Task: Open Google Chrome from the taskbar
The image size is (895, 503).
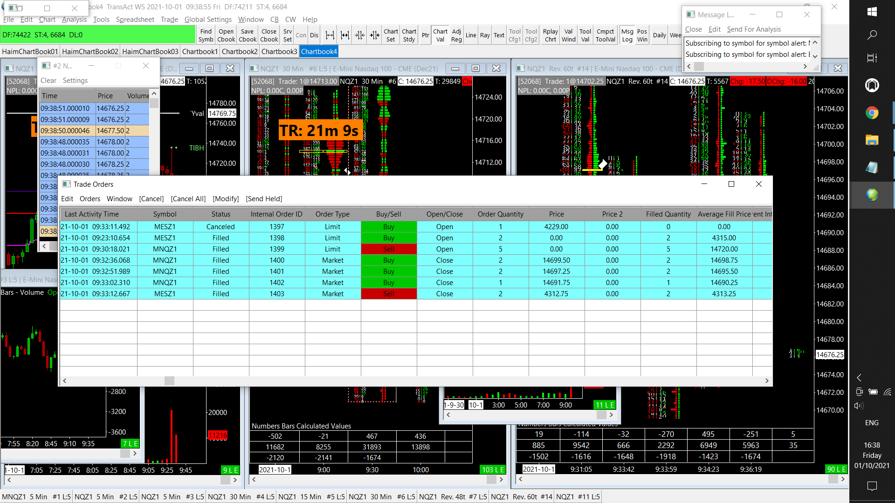Action: click(872, 113)
